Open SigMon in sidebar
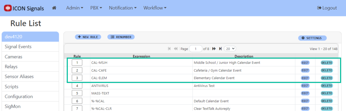 coord(30,106)
